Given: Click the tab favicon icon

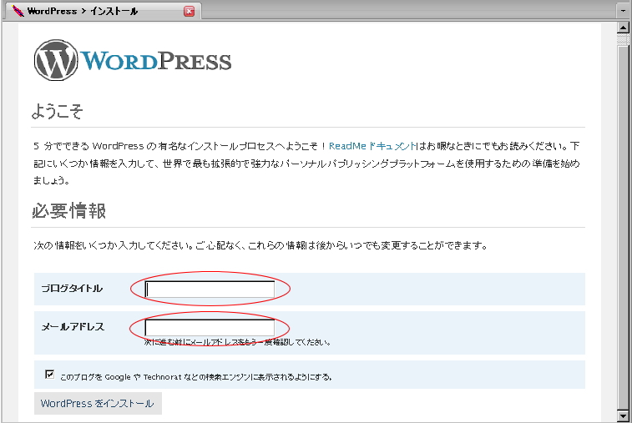Looking at the screenshot, I should 18,11.
